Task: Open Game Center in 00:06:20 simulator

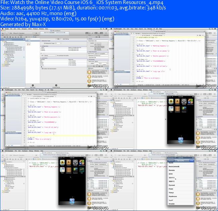Action: click(x=190, y=101)
